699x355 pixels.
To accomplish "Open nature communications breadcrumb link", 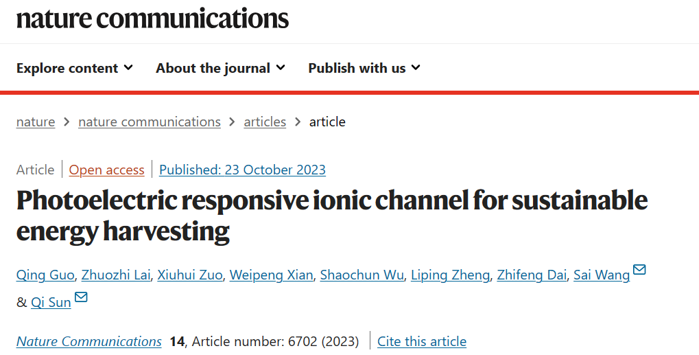I will coord(150,122).
